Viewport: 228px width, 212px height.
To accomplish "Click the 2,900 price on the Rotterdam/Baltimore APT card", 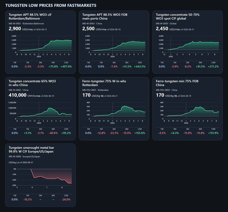I will (x=15, y=29).
